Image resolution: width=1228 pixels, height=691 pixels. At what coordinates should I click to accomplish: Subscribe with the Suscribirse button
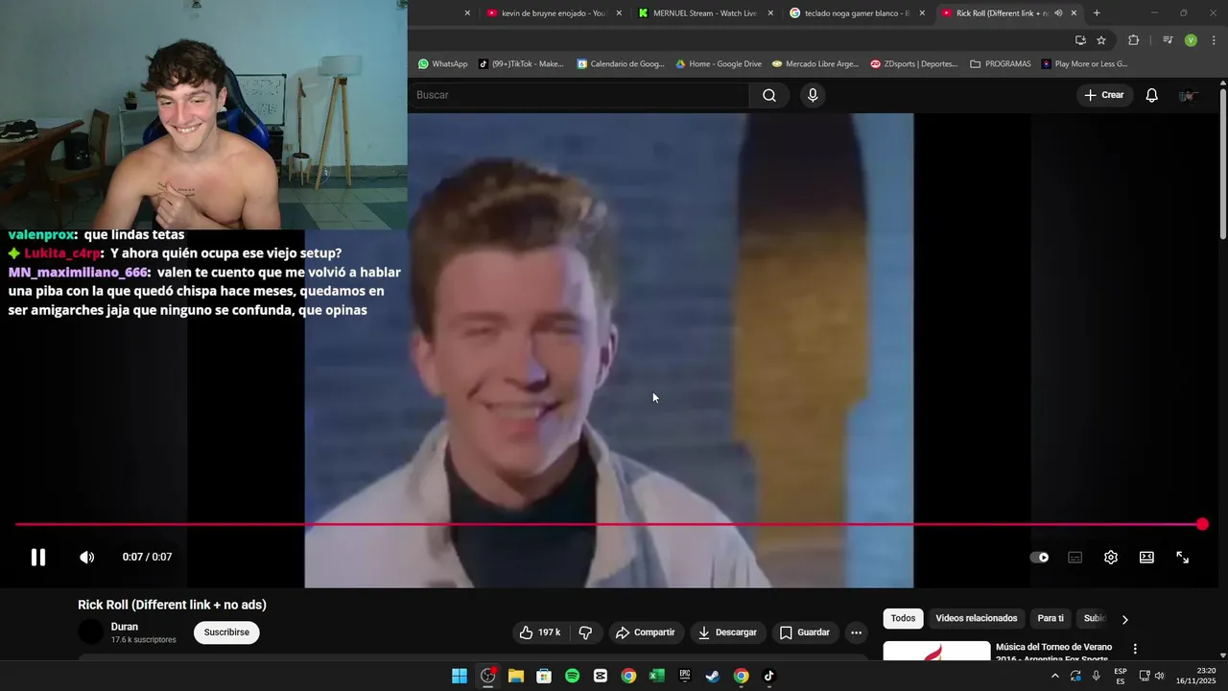point(226,632)
